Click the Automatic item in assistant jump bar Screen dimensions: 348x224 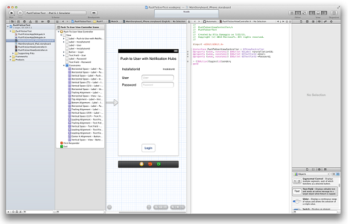(x=210, y=21)
